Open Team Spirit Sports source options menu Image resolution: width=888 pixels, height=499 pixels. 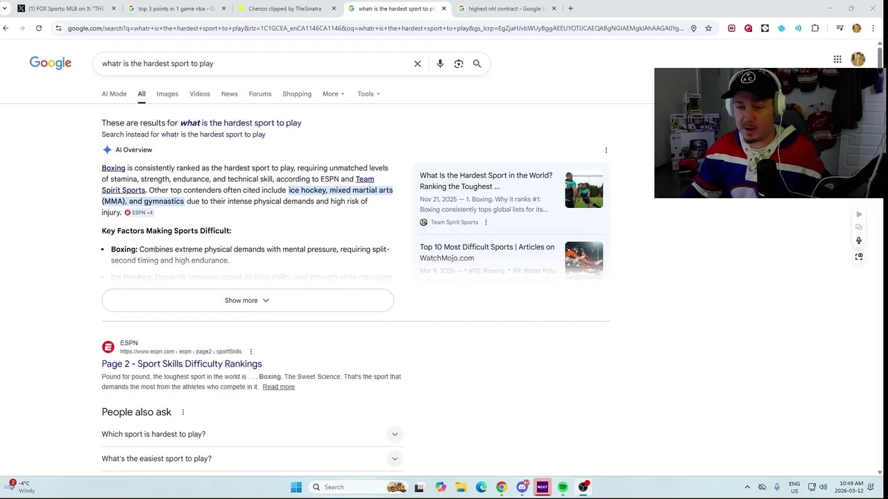coord(486,222)
